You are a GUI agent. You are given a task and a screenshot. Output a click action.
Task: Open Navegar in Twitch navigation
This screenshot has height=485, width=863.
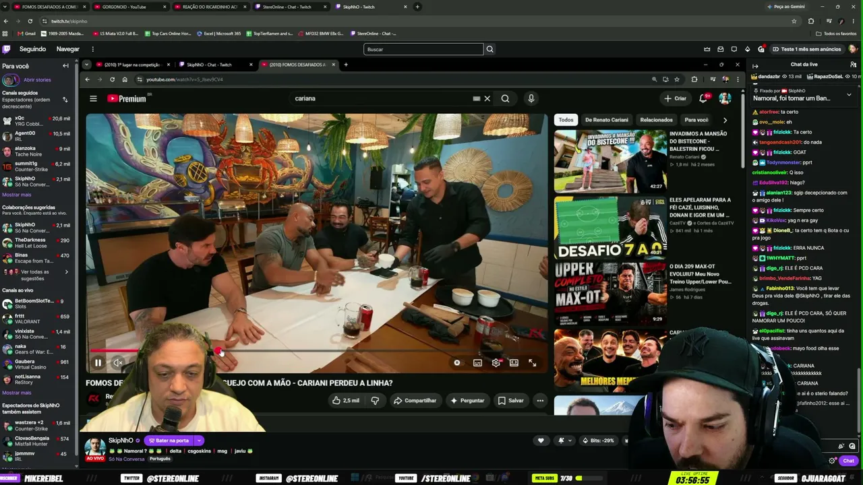(68, 49)
